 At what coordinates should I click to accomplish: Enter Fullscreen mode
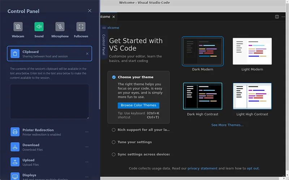(x=81, y=27)
